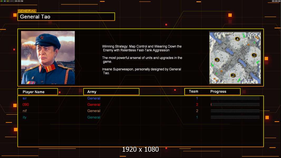
Task: Click the 'Insane Superweapon' description line
Action: pos(142,71)
